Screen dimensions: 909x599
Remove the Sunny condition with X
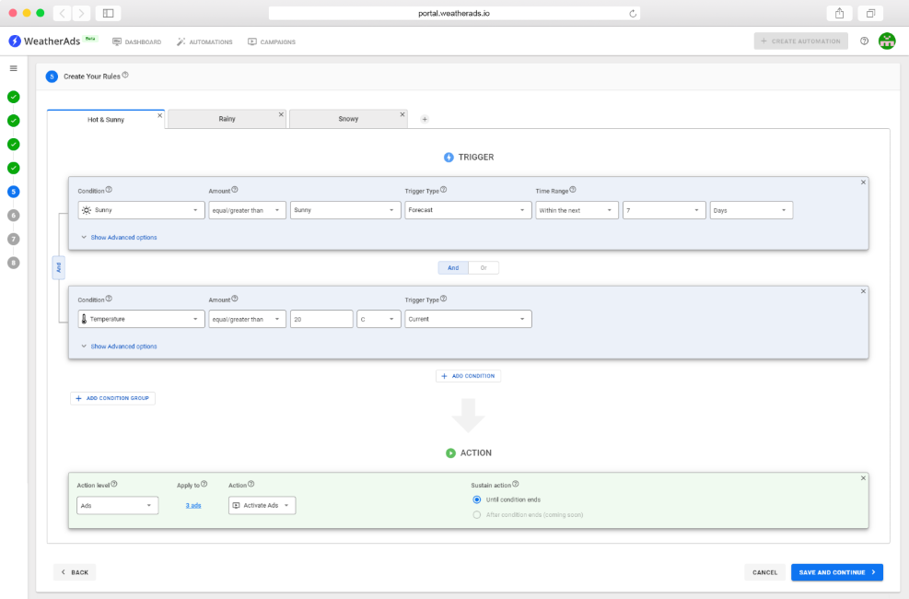tap(863, 182)
